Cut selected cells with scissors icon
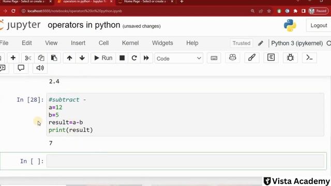Screen dimensions: 331x186 click(x=28, y=58)
